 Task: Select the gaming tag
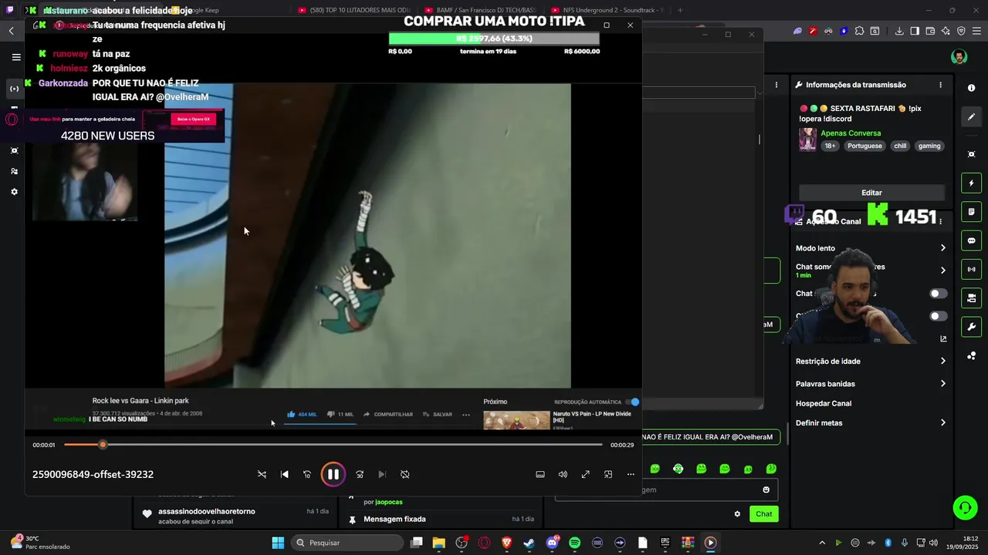[929, 146]
